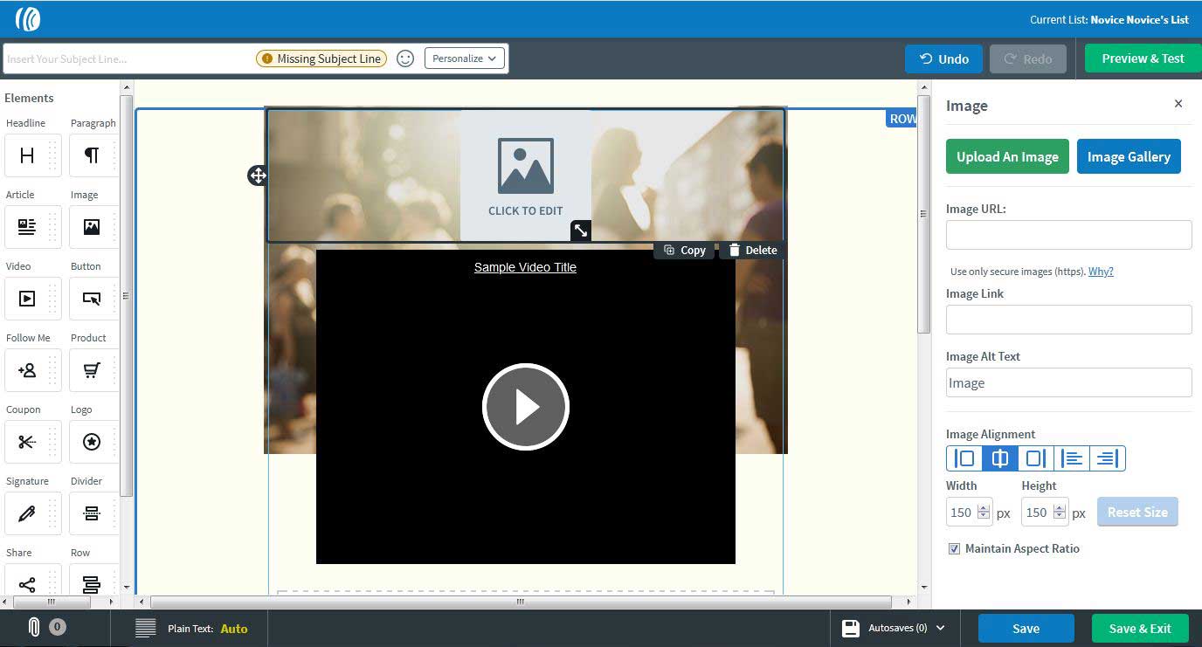Viewport: 1202px width, 647px height.
Task: Toggle the Maintain Aspect Ratio checkbox
Action: [954, 549]
